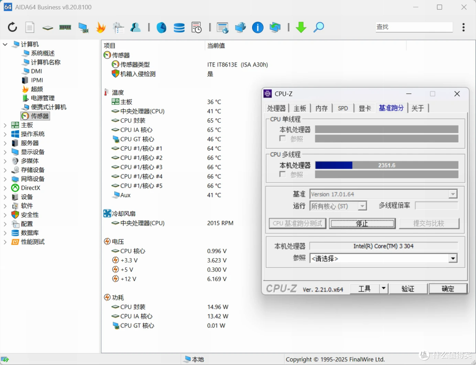Viewport: 476px width, 365px height.
Task: Click the 工具 button in CPU-Z
Action: tap(364, 288)
